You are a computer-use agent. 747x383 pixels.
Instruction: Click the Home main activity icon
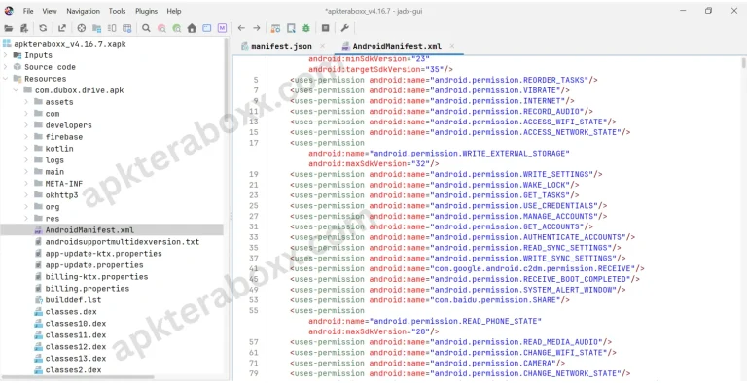[192, 28]
